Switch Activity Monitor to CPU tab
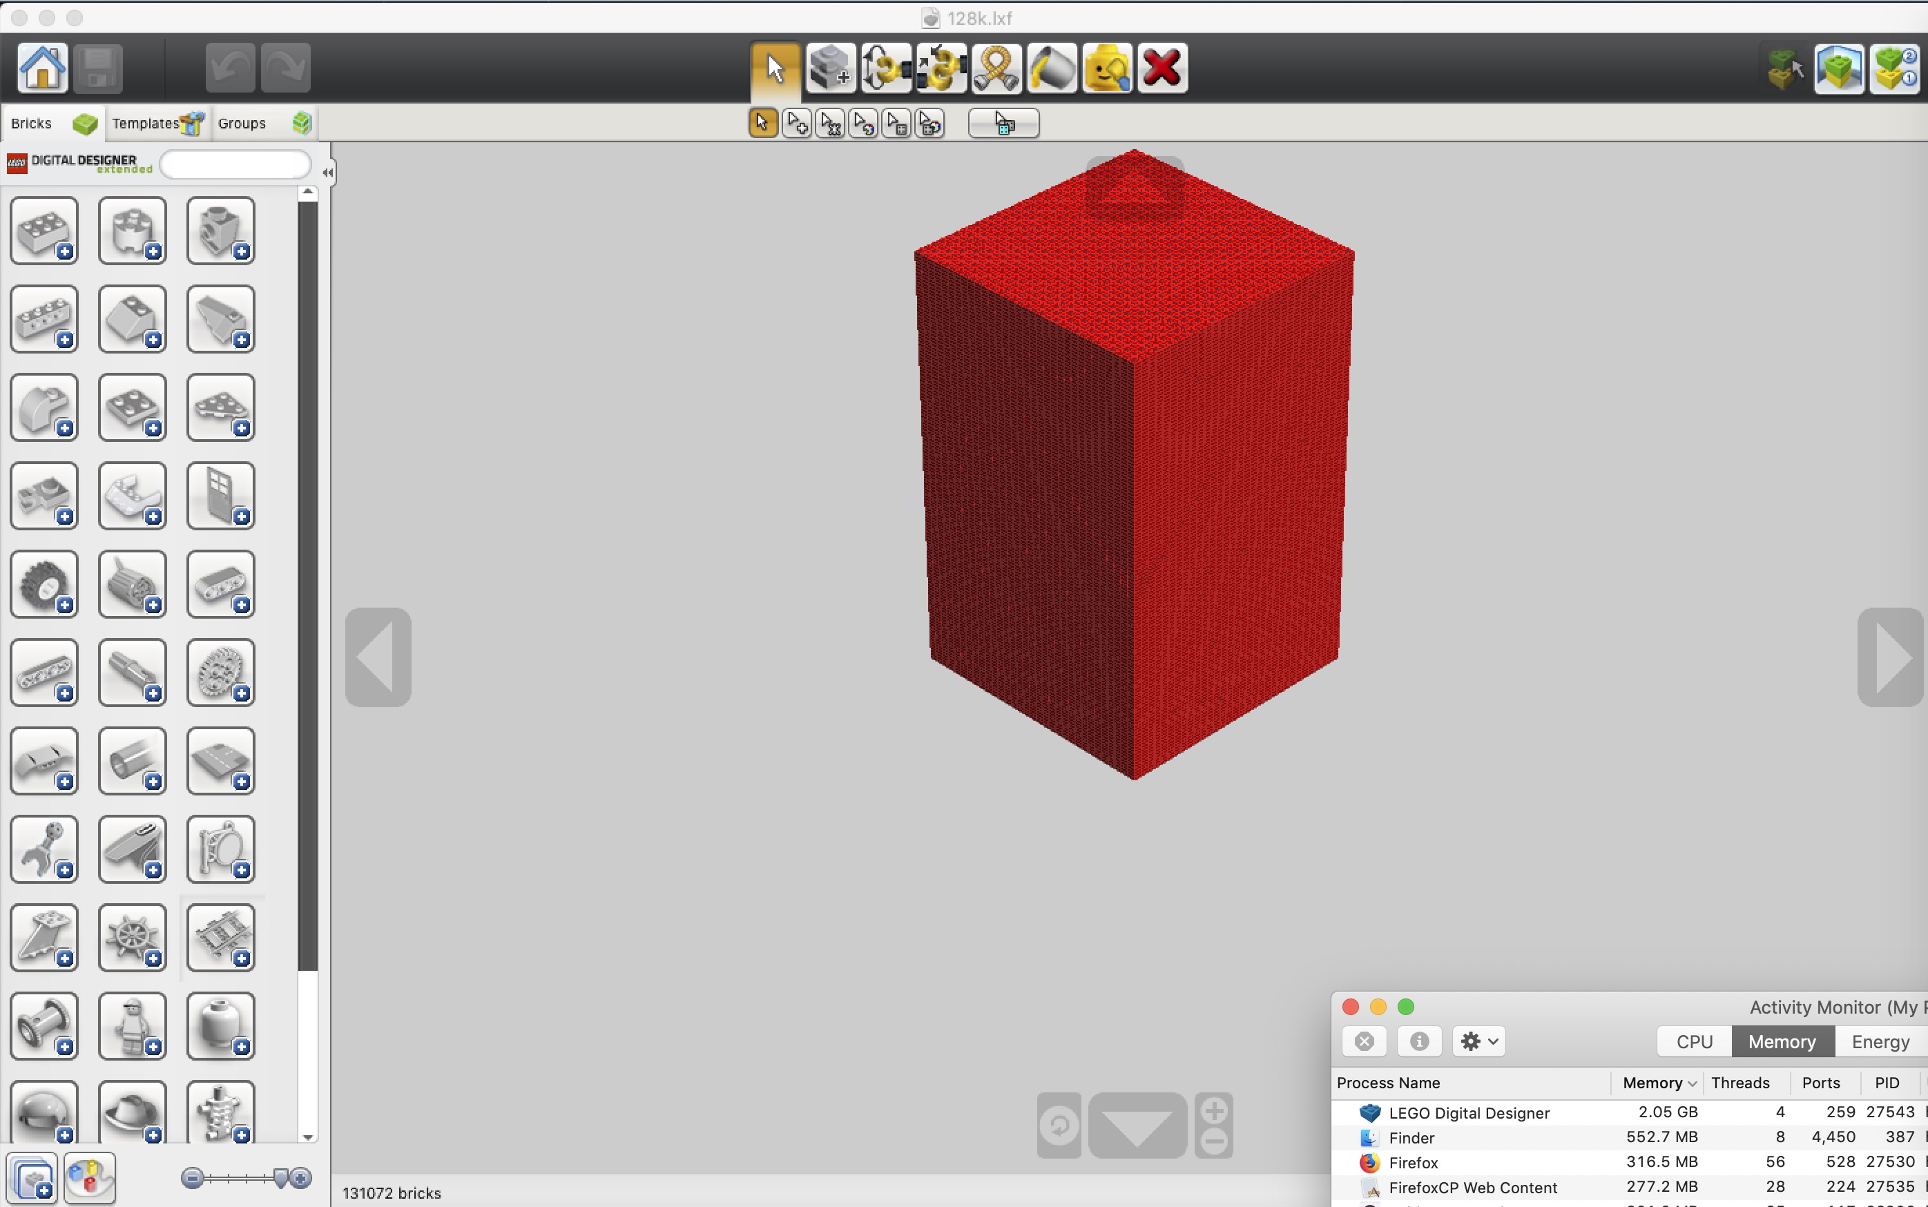The image size is (1928, 1207). tap(1694, 1041)
